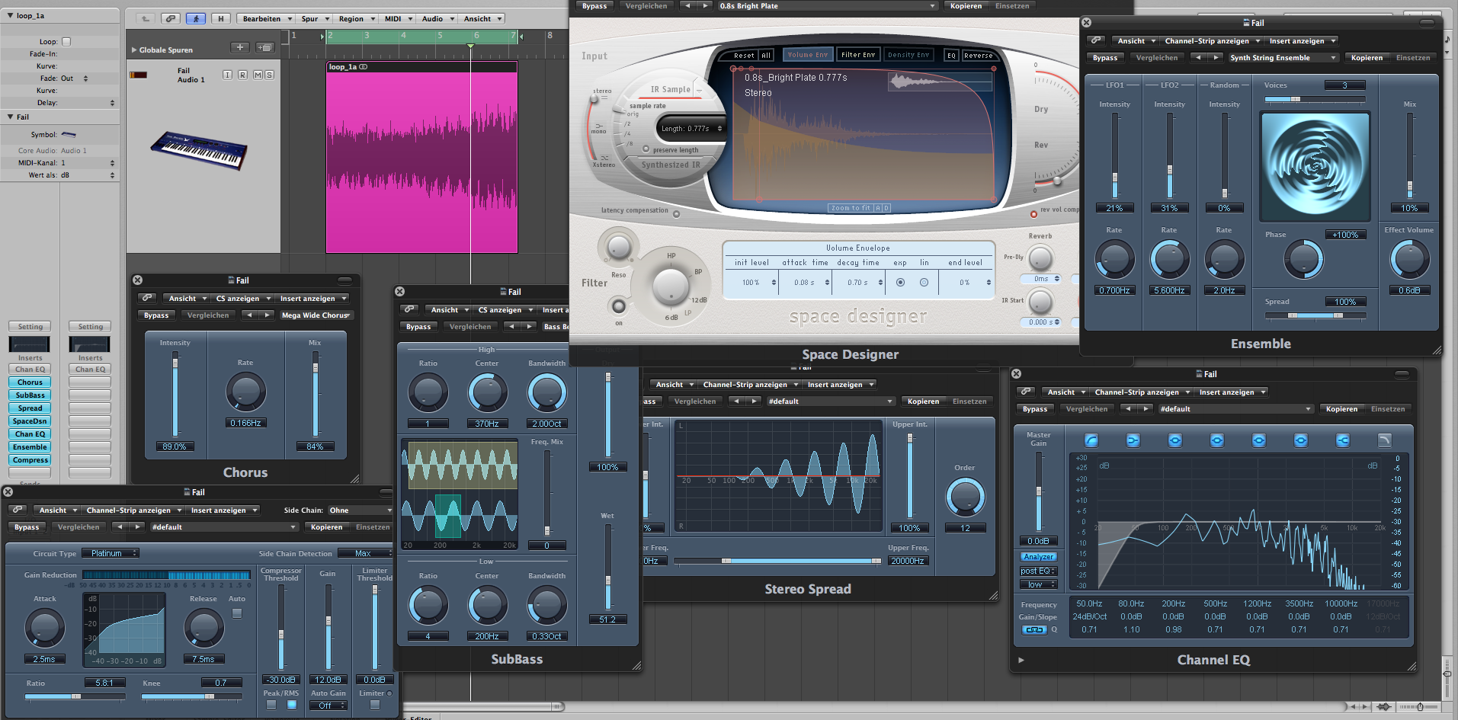Select the Filter Env tab in Space Designer
This screenshot has height=720, width=1458.
click(x=858, y=55)
